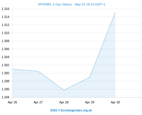Click the 1.316 y-axis label
Viewport: 142px width, 115px height.
pyautogui.click(x=5, y=9)
